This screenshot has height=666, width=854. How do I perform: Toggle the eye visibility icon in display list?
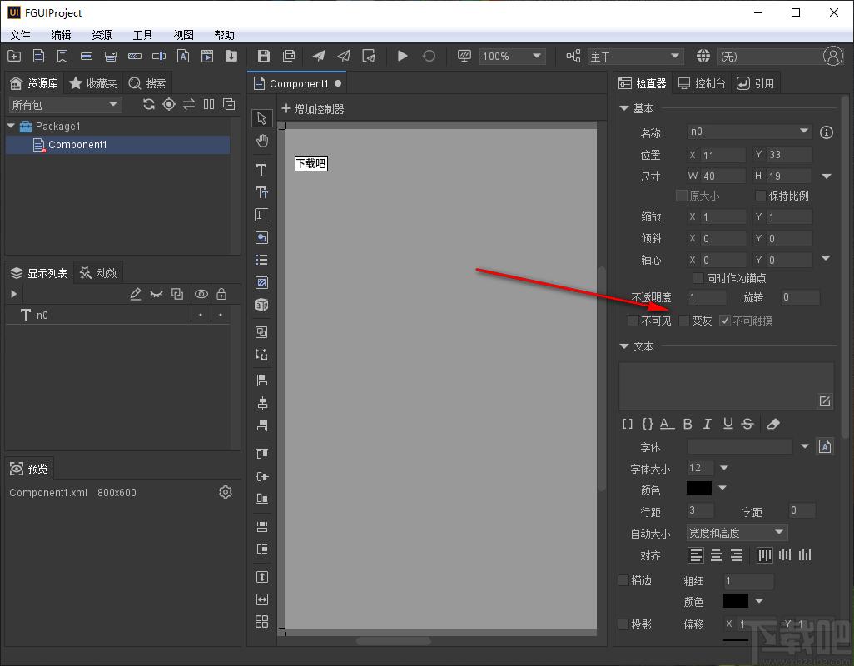click(201, 294)
